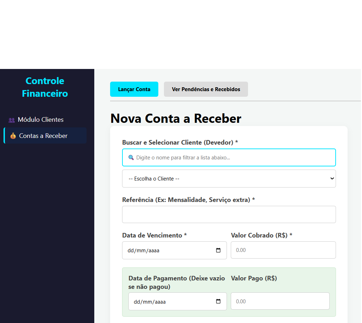Viewport: 362px width, 323px height.
Task: Open the Módulo Clientes sidebar item
Action: 45,120
